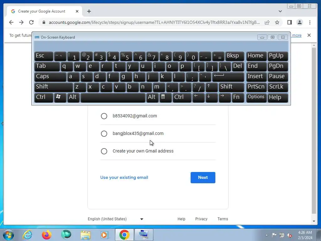Click the PgDn key on keyboard
Screen dimensions: 321x241
tap(278, 67)
